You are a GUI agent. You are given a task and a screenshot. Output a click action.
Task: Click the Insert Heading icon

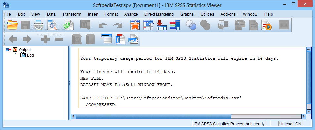[106, 39]
